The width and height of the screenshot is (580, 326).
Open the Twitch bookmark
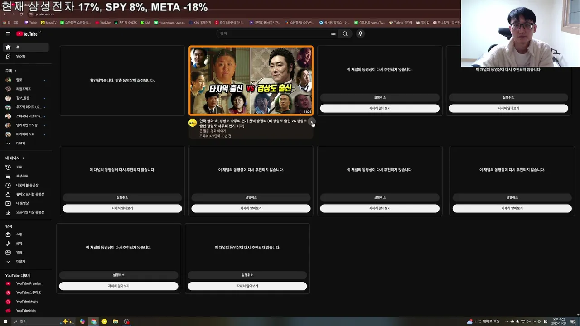pyautogui.click(x=31, y=22)
